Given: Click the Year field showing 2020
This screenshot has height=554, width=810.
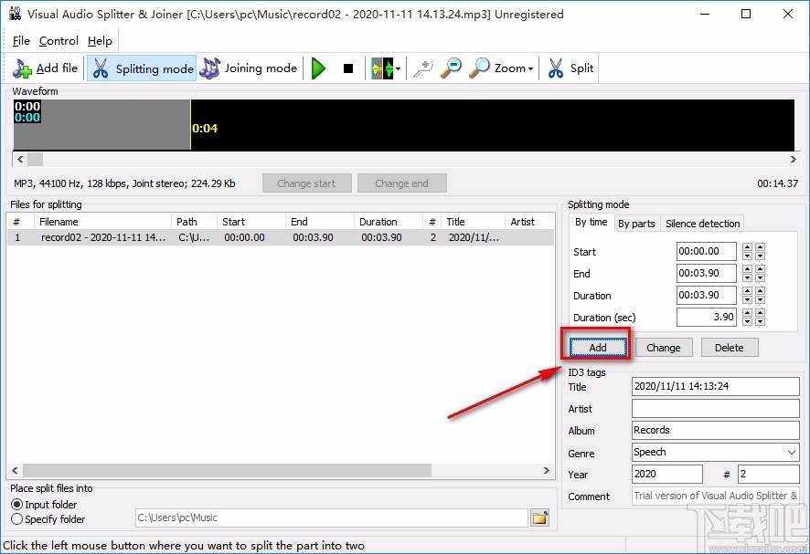Looking at the screenshot, I should [x=666, y=474].
